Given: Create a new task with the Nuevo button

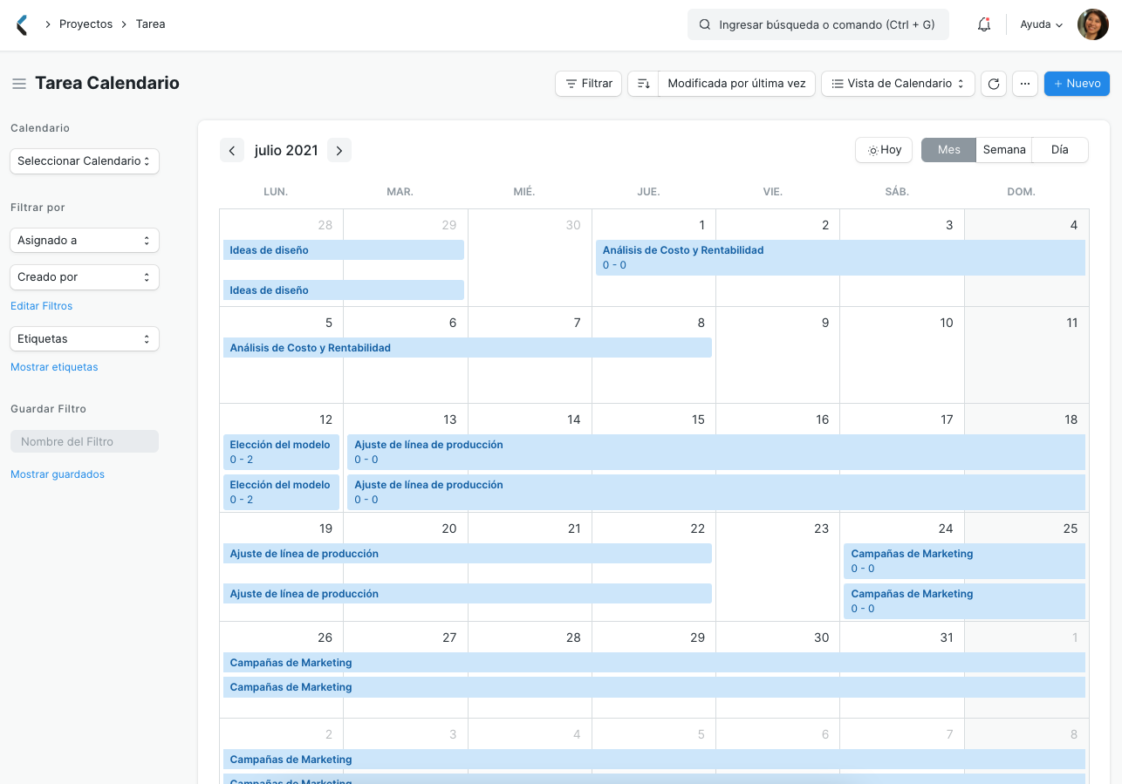Looking at the screenshot, I should 1077,83.
